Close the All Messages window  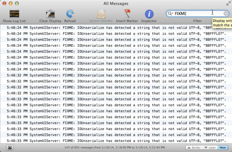point(4,3)
